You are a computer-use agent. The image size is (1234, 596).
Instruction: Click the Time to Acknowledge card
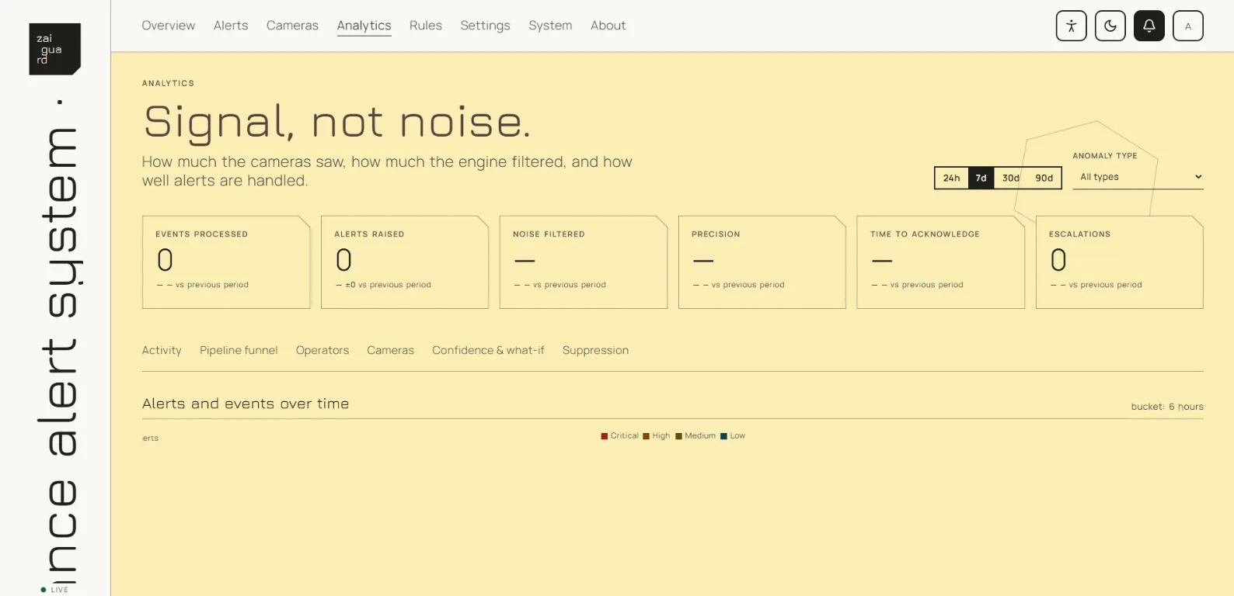tap(941, 262)
